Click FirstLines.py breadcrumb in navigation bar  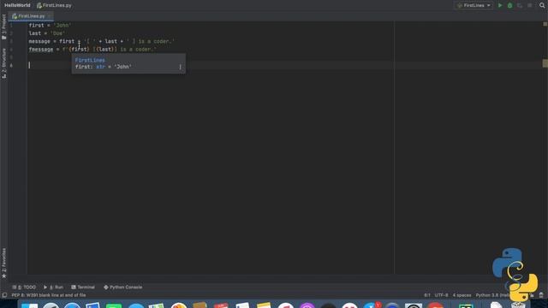pyautogui.click(x=54, y=5)
